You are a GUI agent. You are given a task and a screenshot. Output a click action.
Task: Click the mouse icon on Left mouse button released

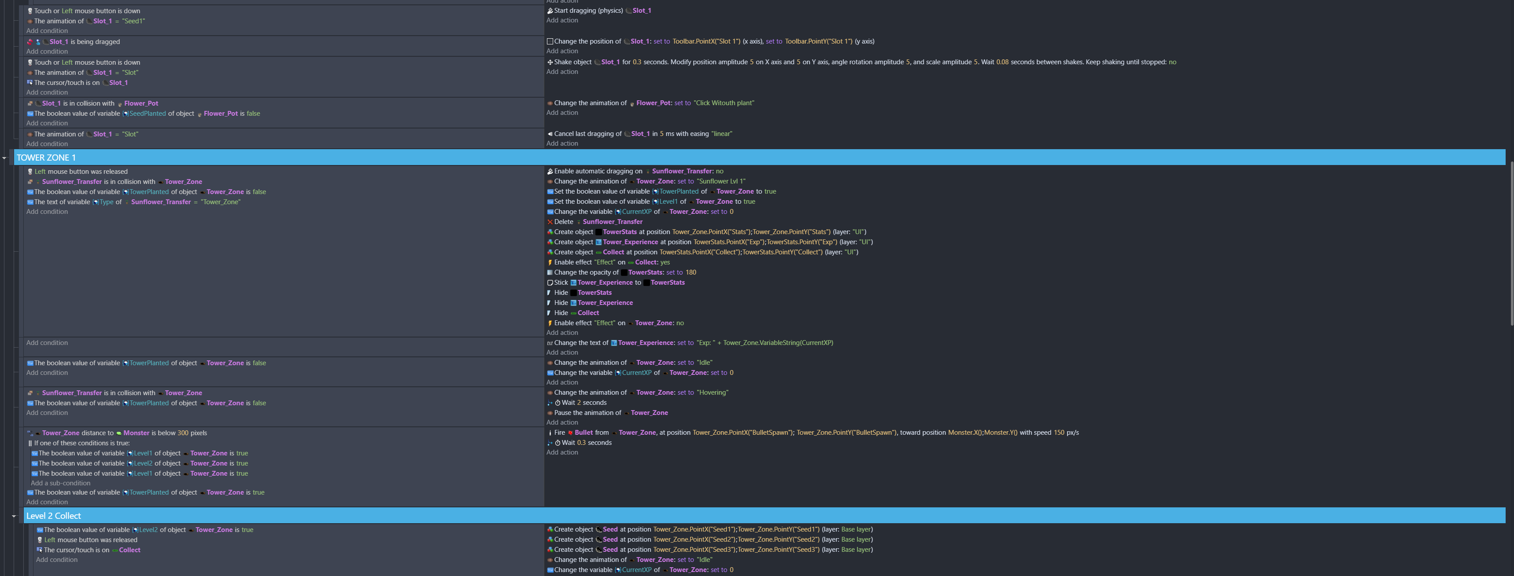tap(30, 172)
